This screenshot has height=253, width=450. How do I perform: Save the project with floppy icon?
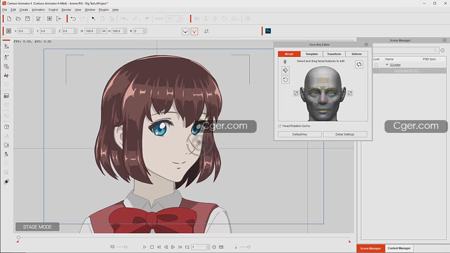pos(27,18)
